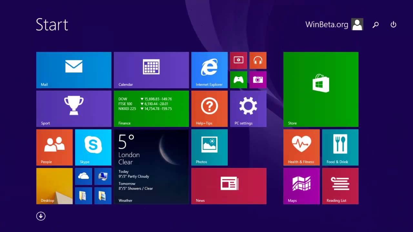Open the Video small tile

coord(238,60)
